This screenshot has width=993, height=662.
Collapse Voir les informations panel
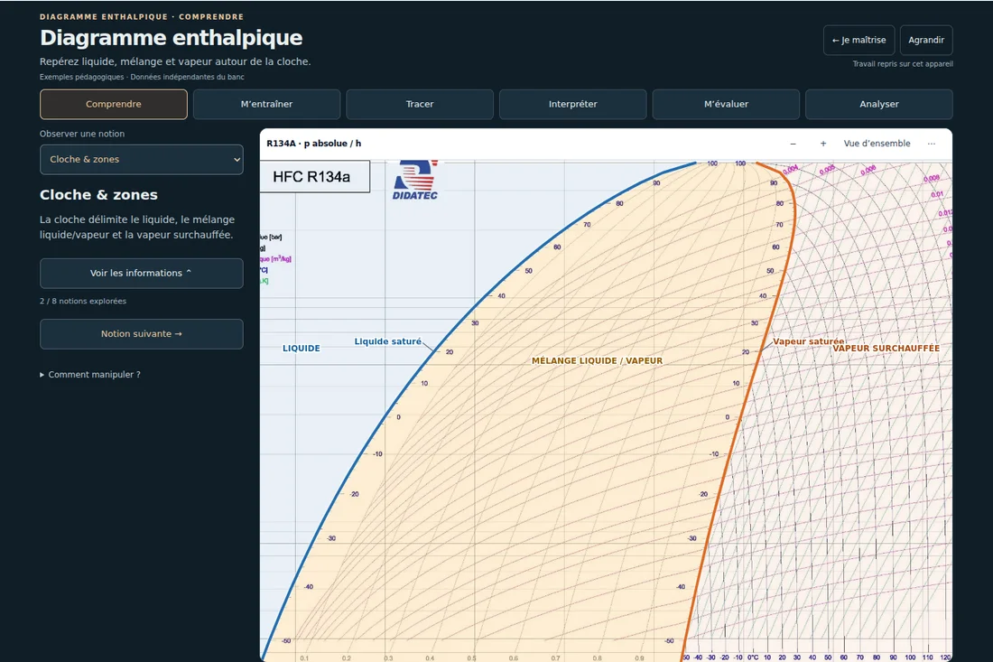coord(141,273)
